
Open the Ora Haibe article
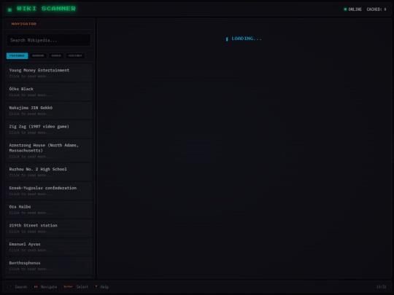coord(49,210)
